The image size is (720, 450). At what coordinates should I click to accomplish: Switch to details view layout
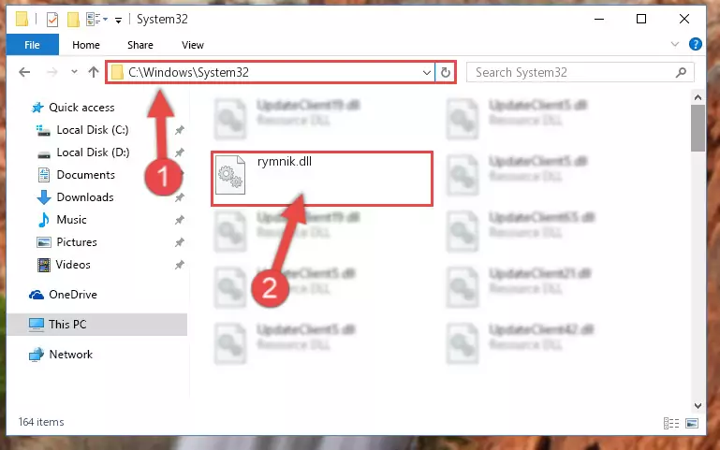click(671, 423)
